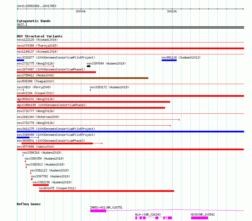This screenshot has width=252, height=221.
Task: Select nsv3397792 (Audano2019) label
Action: pos(50,176)
